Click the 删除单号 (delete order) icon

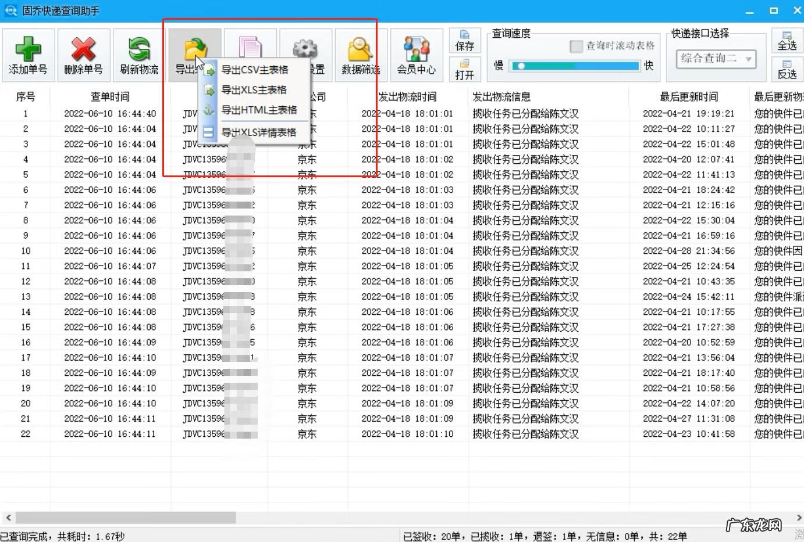click(x=83, y=55)
